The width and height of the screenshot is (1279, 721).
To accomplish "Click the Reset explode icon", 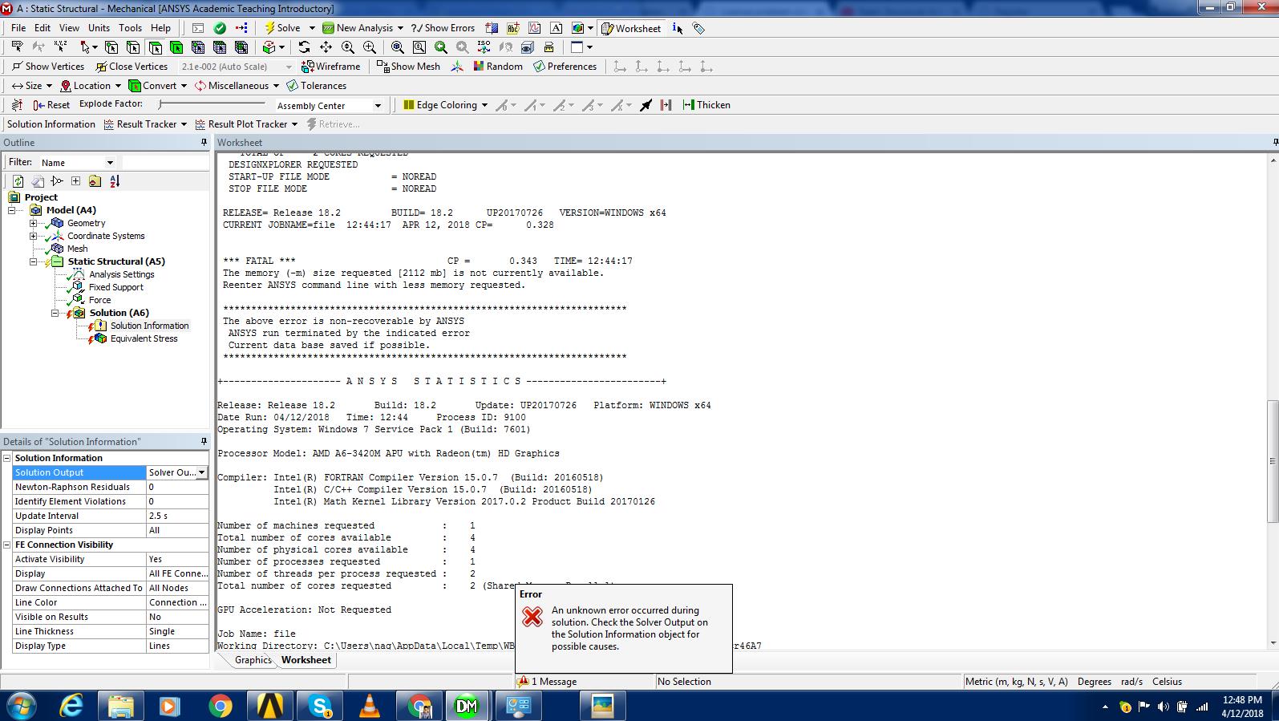I will 51,105.
